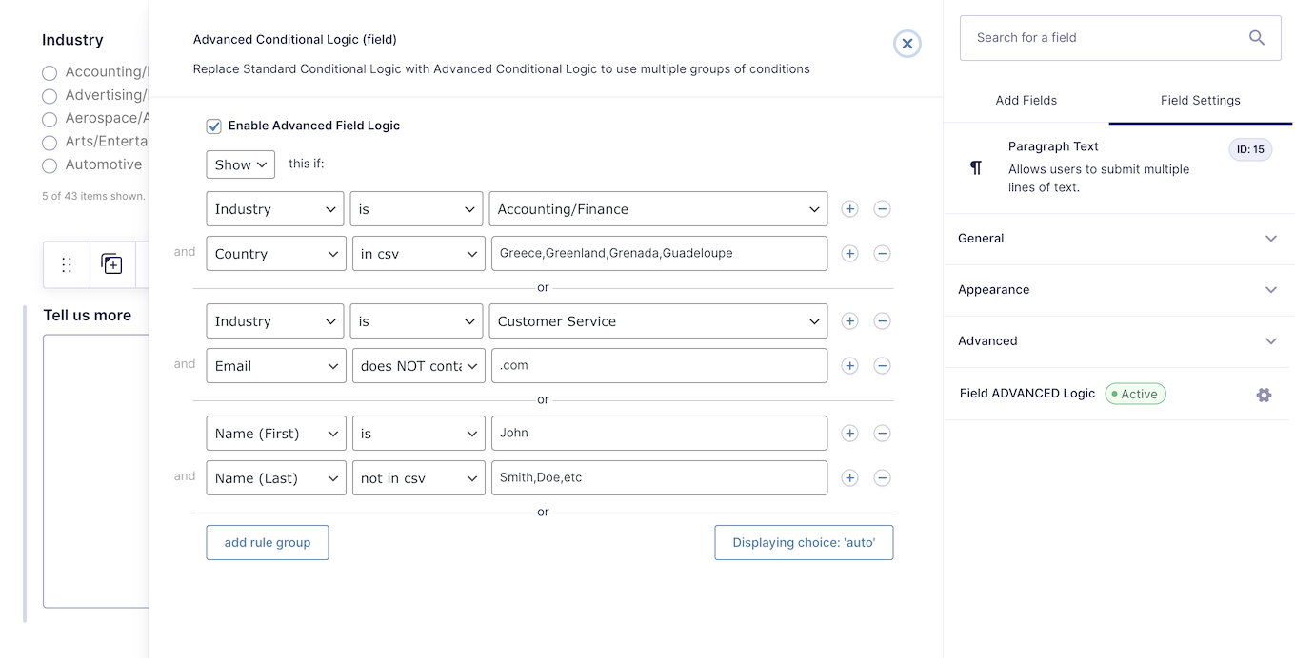The image size is (1295, 658).
Task: Click the add rule group button
Action: 268,543
